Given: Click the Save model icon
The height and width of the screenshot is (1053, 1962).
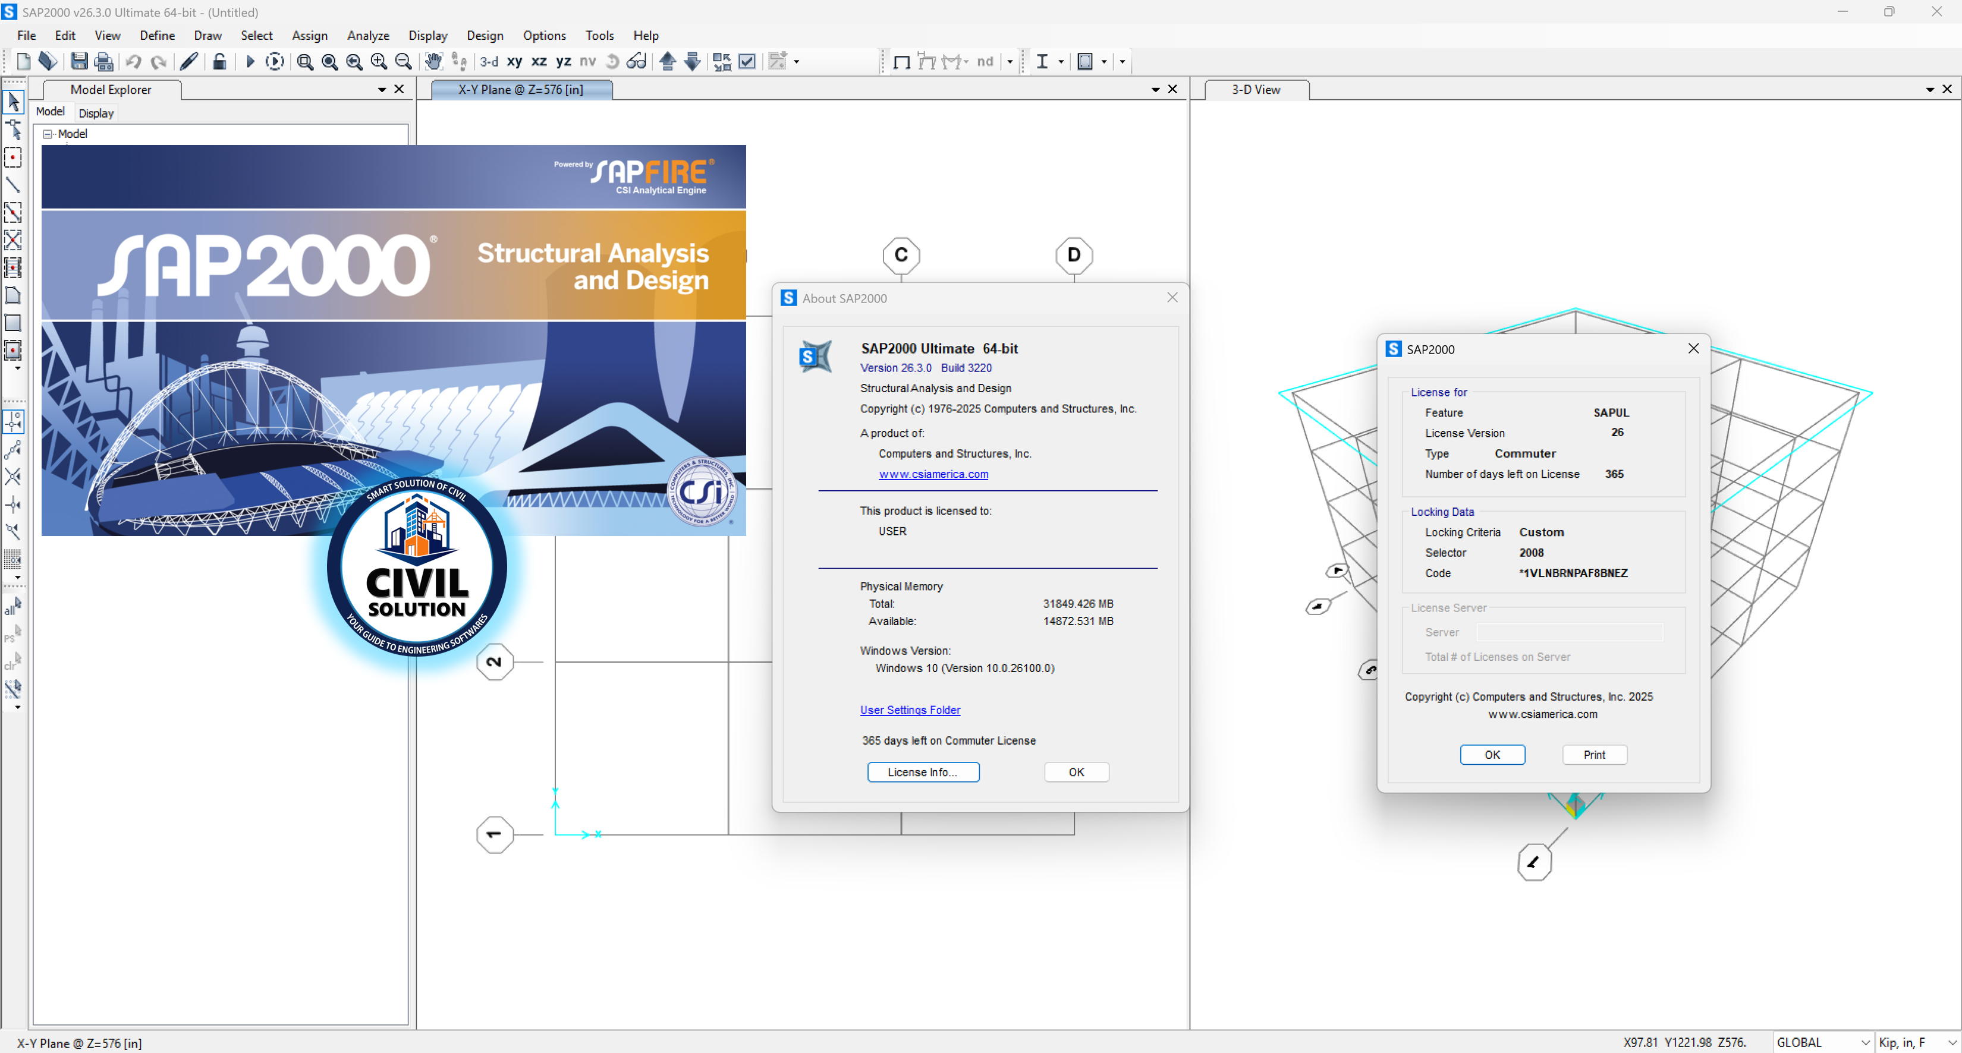Looking at the screenshot, I should 79,62.
